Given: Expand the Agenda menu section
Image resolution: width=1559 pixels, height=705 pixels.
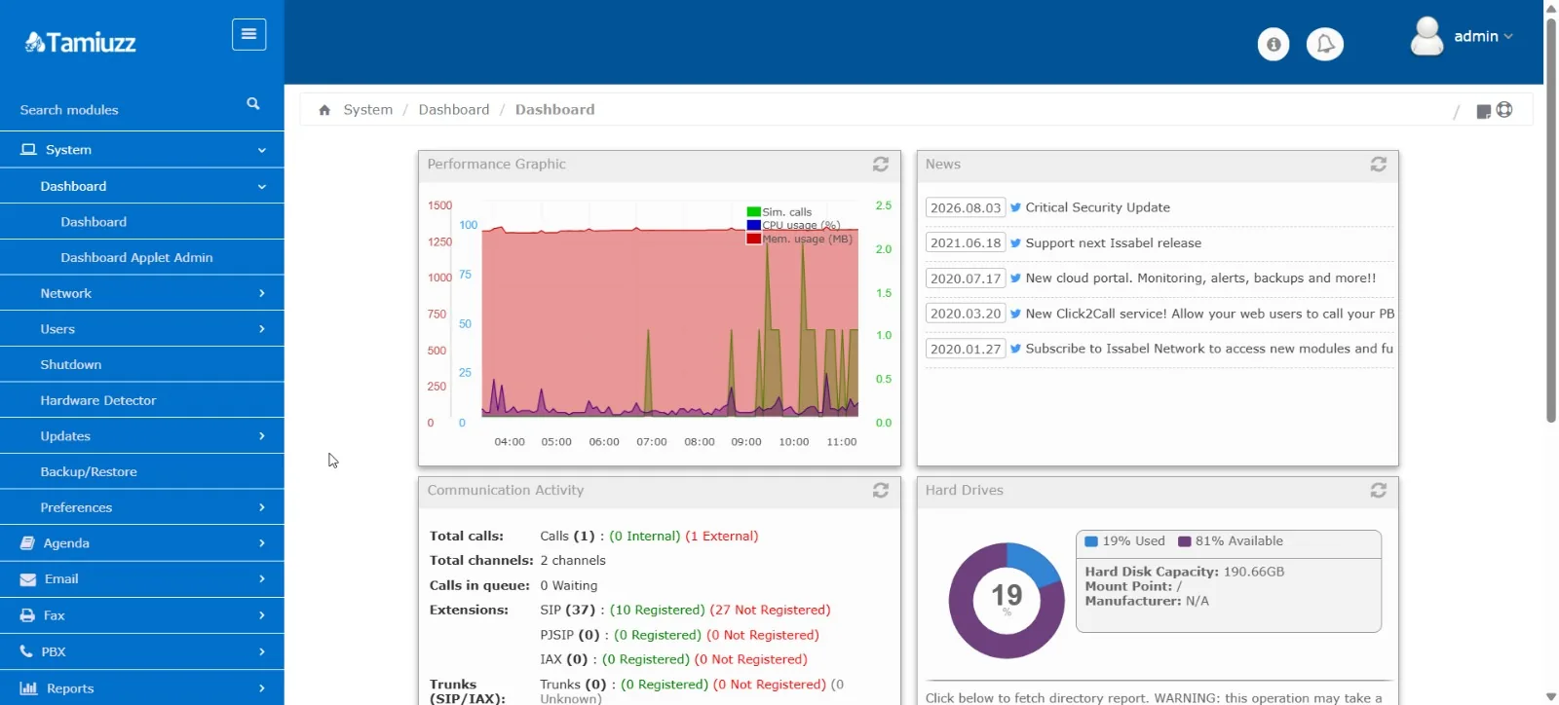Looking at the screenshot, I should [142, 543].
